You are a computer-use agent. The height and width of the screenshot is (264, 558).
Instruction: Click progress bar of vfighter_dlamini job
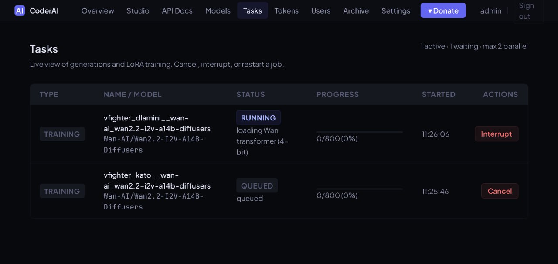tap(360, 132)
